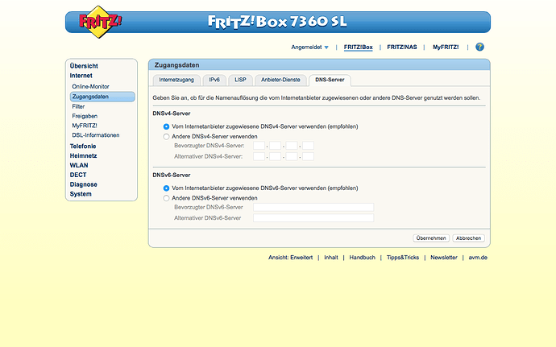Screen dimensions: 556x347
Task: Click the Alternativer DNSv6-Server field
Action: (x=313, y=218)
